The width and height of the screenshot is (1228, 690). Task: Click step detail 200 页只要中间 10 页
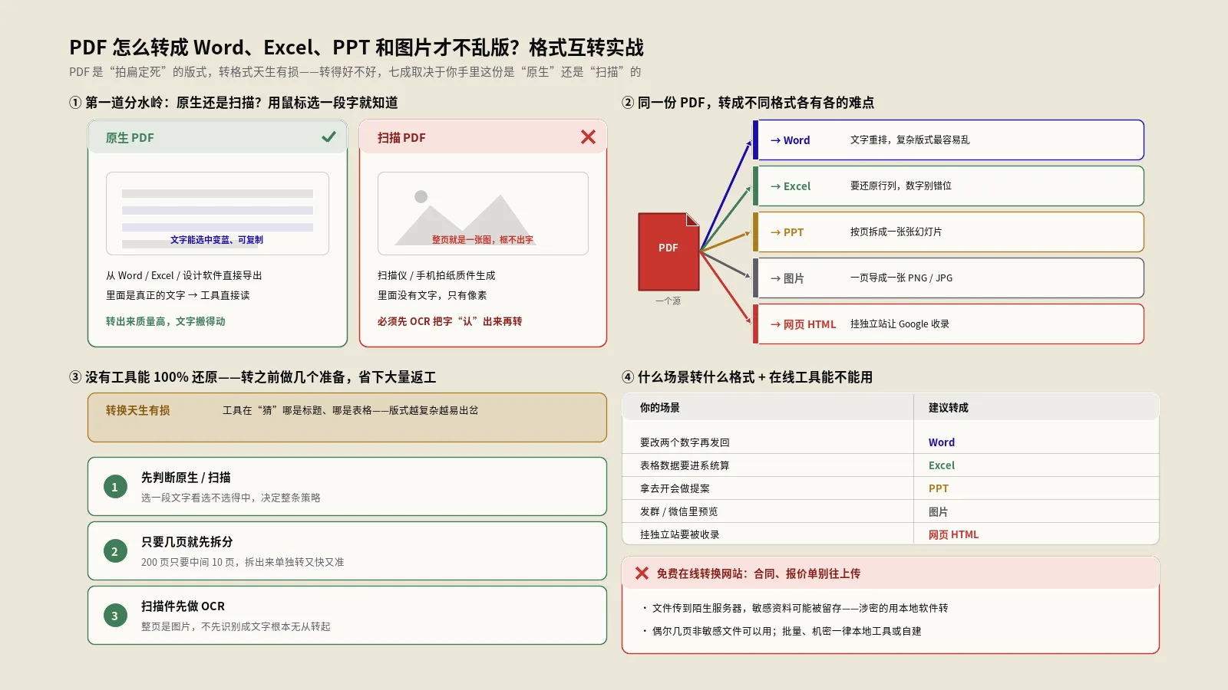(x=243, y=562)
